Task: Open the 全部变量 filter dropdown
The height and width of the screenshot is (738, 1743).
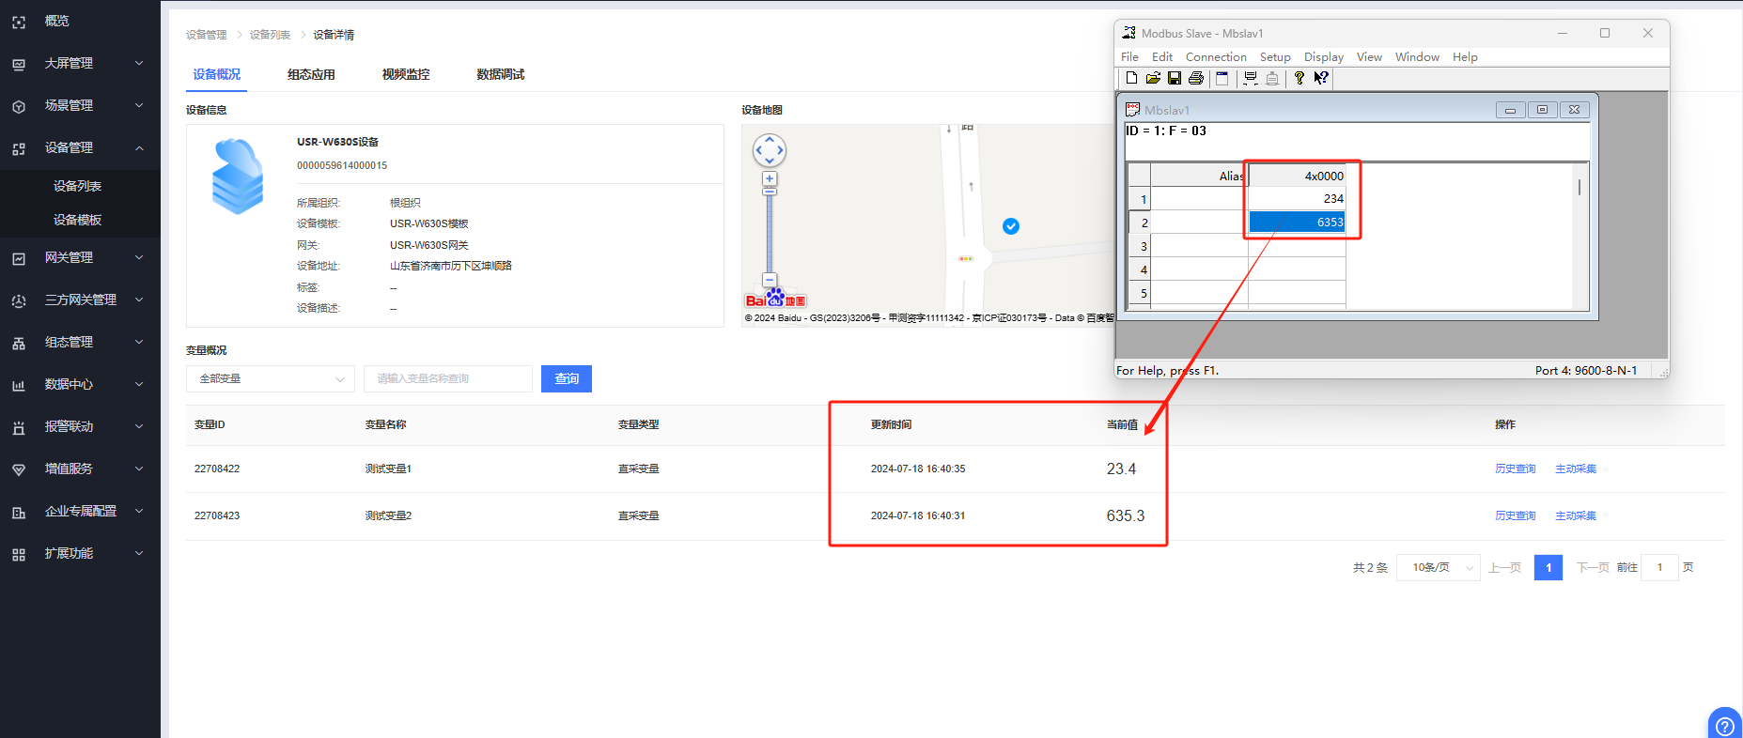Action: (271, 378)
